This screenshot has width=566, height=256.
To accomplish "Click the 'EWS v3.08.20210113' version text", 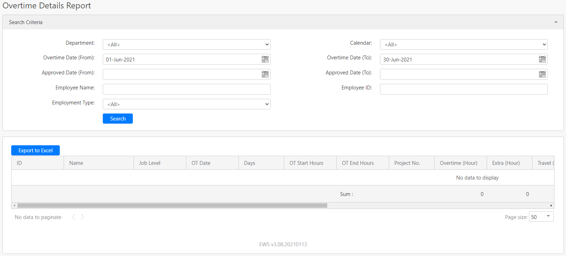I will click(x=283, y=244).
